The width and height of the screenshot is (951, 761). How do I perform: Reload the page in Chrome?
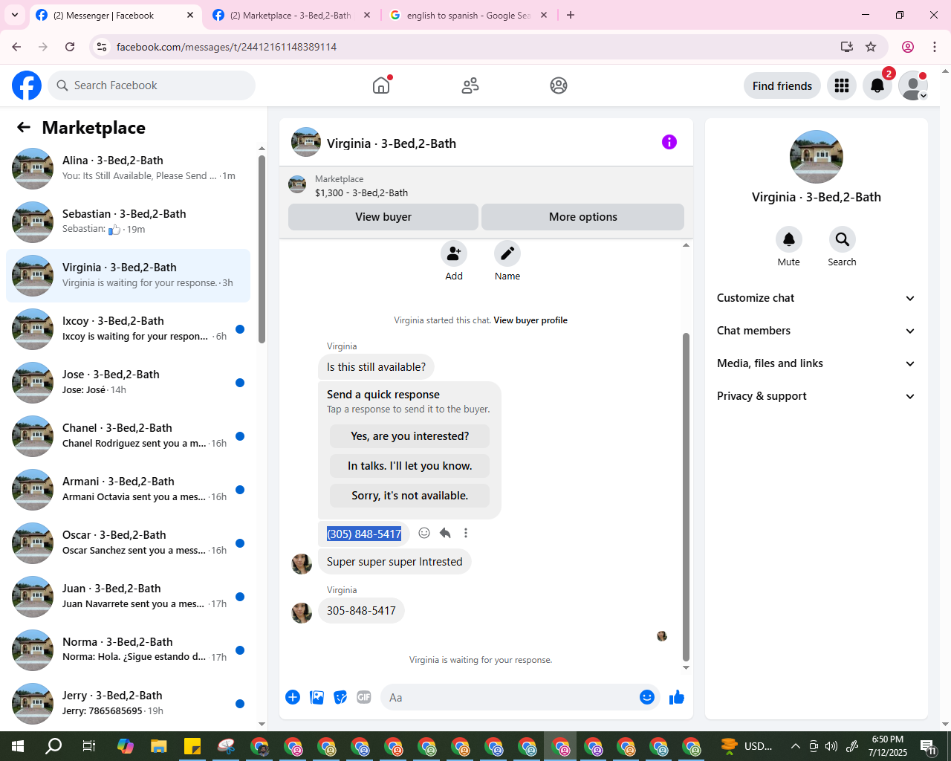(70, 47)
